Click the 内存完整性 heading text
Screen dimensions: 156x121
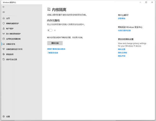(53, 21)
